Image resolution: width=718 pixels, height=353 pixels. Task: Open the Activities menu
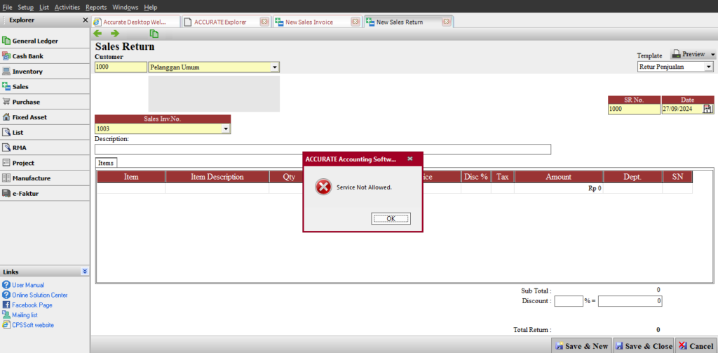[67, 7]
